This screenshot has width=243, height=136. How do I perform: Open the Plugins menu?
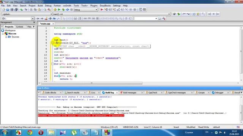pyautogui.click(x=94, y=6)
